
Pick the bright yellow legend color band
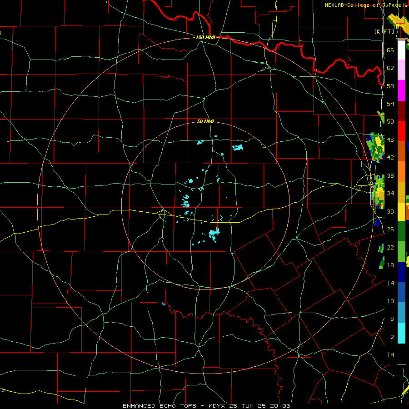(x=401, y=211)
